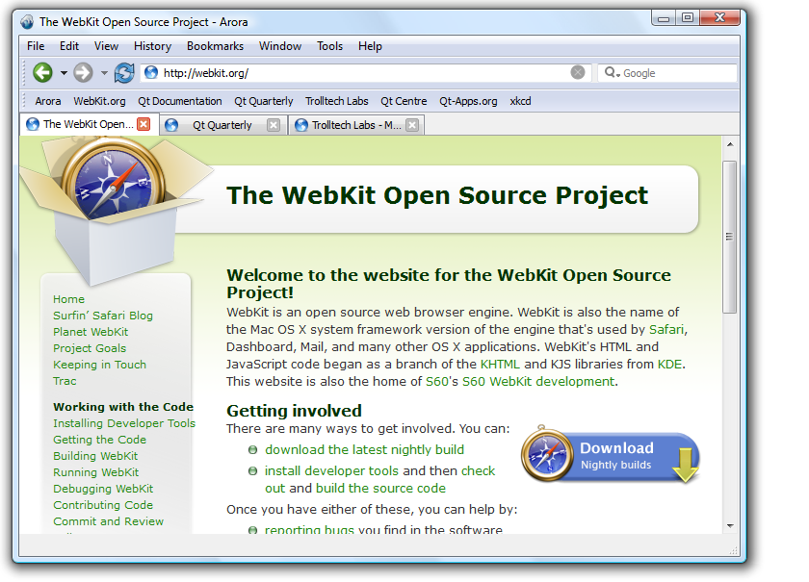Reload the page with the refresh icon
This screenshot has width=809, height=582.
tap(124, 73)
